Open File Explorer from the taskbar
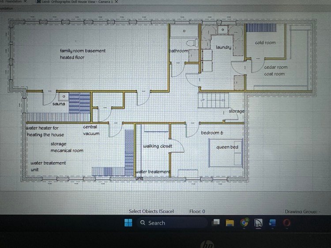Image resolution: width=331 pixels, height=248 pixels. (x=230, y=223)
